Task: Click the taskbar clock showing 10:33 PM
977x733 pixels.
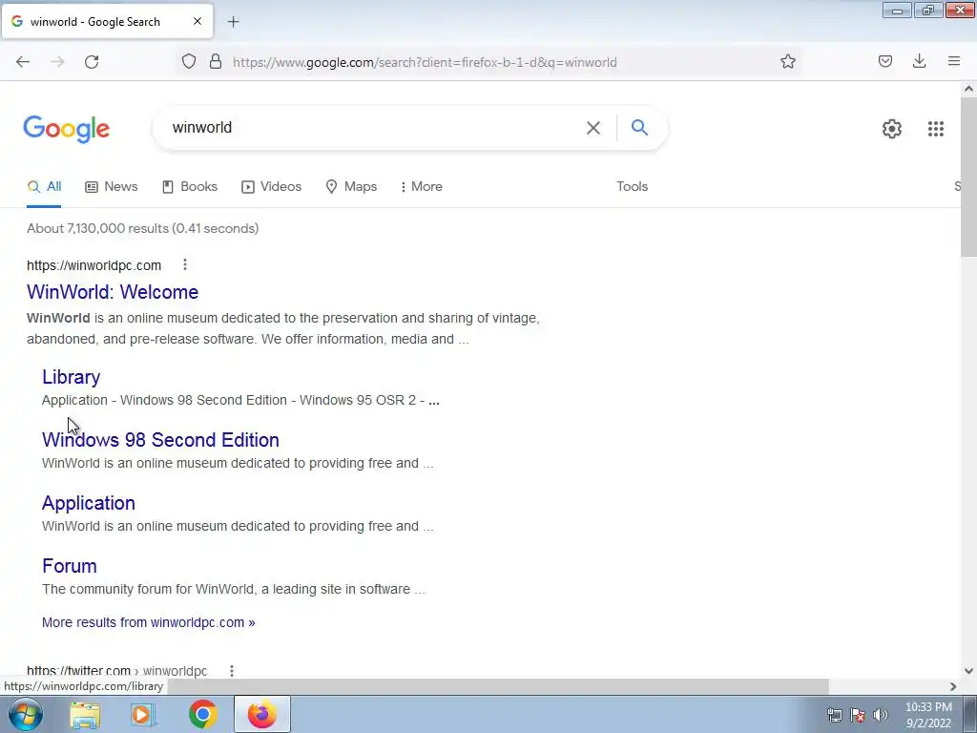Action: pos(928,715)
